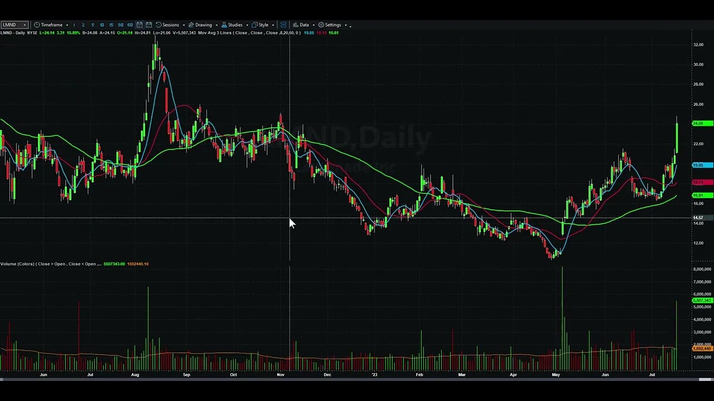This screenshot has height=401, width=714.
Task: Click the 'L=24.14' last price text
Action: (47, 33)
